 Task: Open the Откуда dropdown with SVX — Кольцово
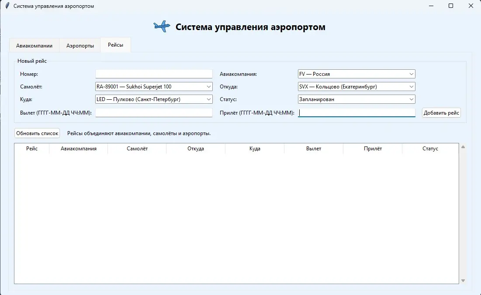click(356, 87)
